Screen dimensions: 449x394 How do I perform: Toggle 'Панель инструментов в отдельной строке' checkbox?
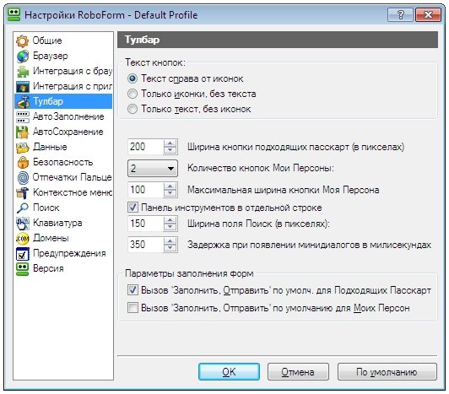(133, 208)
